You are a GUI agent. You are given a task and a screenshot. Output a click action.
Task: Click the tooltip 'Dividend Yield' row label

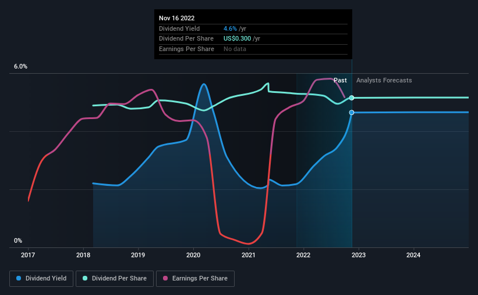pyautogui.click(x=179, y=28)
